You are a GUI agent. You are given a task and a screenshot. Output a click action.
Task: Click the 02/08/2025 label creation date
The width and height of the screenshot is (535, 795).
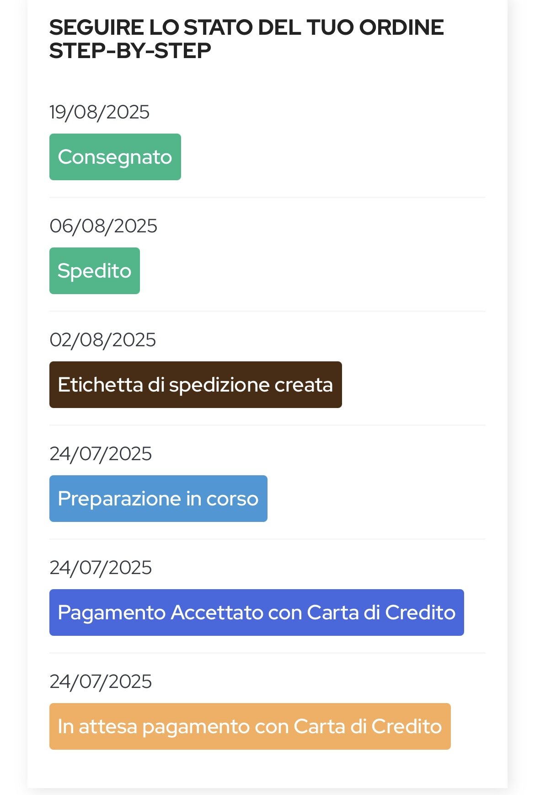(103, 340)
